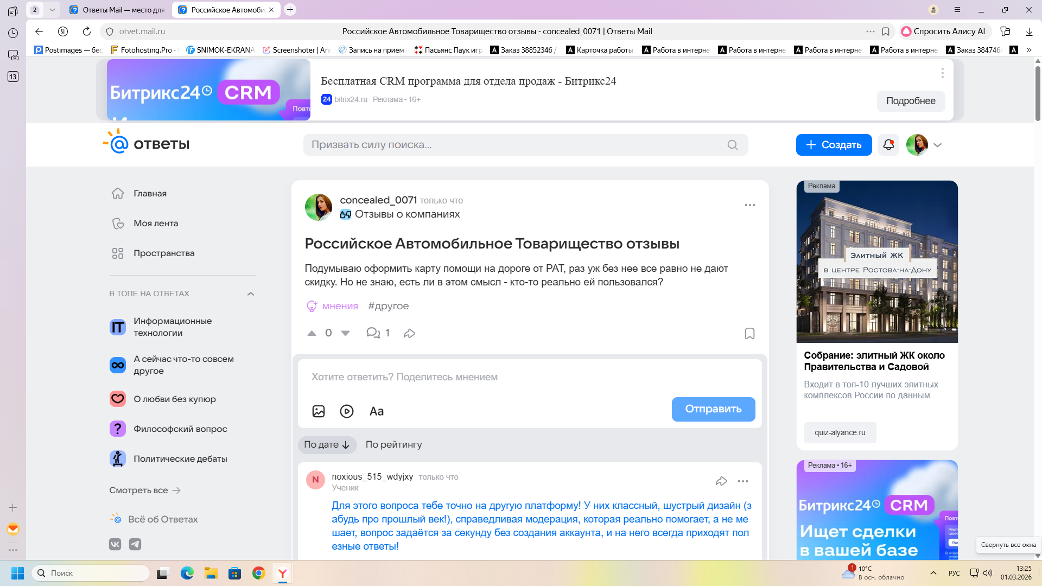This screenshot has height=586, width=1042.
Task: Open text formatting Aa option
Action: 377,411
